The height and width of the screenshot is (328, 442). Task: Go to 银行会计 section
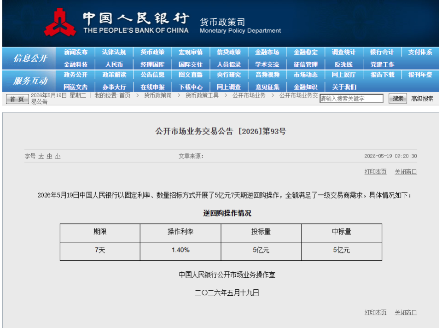[382, 52]
